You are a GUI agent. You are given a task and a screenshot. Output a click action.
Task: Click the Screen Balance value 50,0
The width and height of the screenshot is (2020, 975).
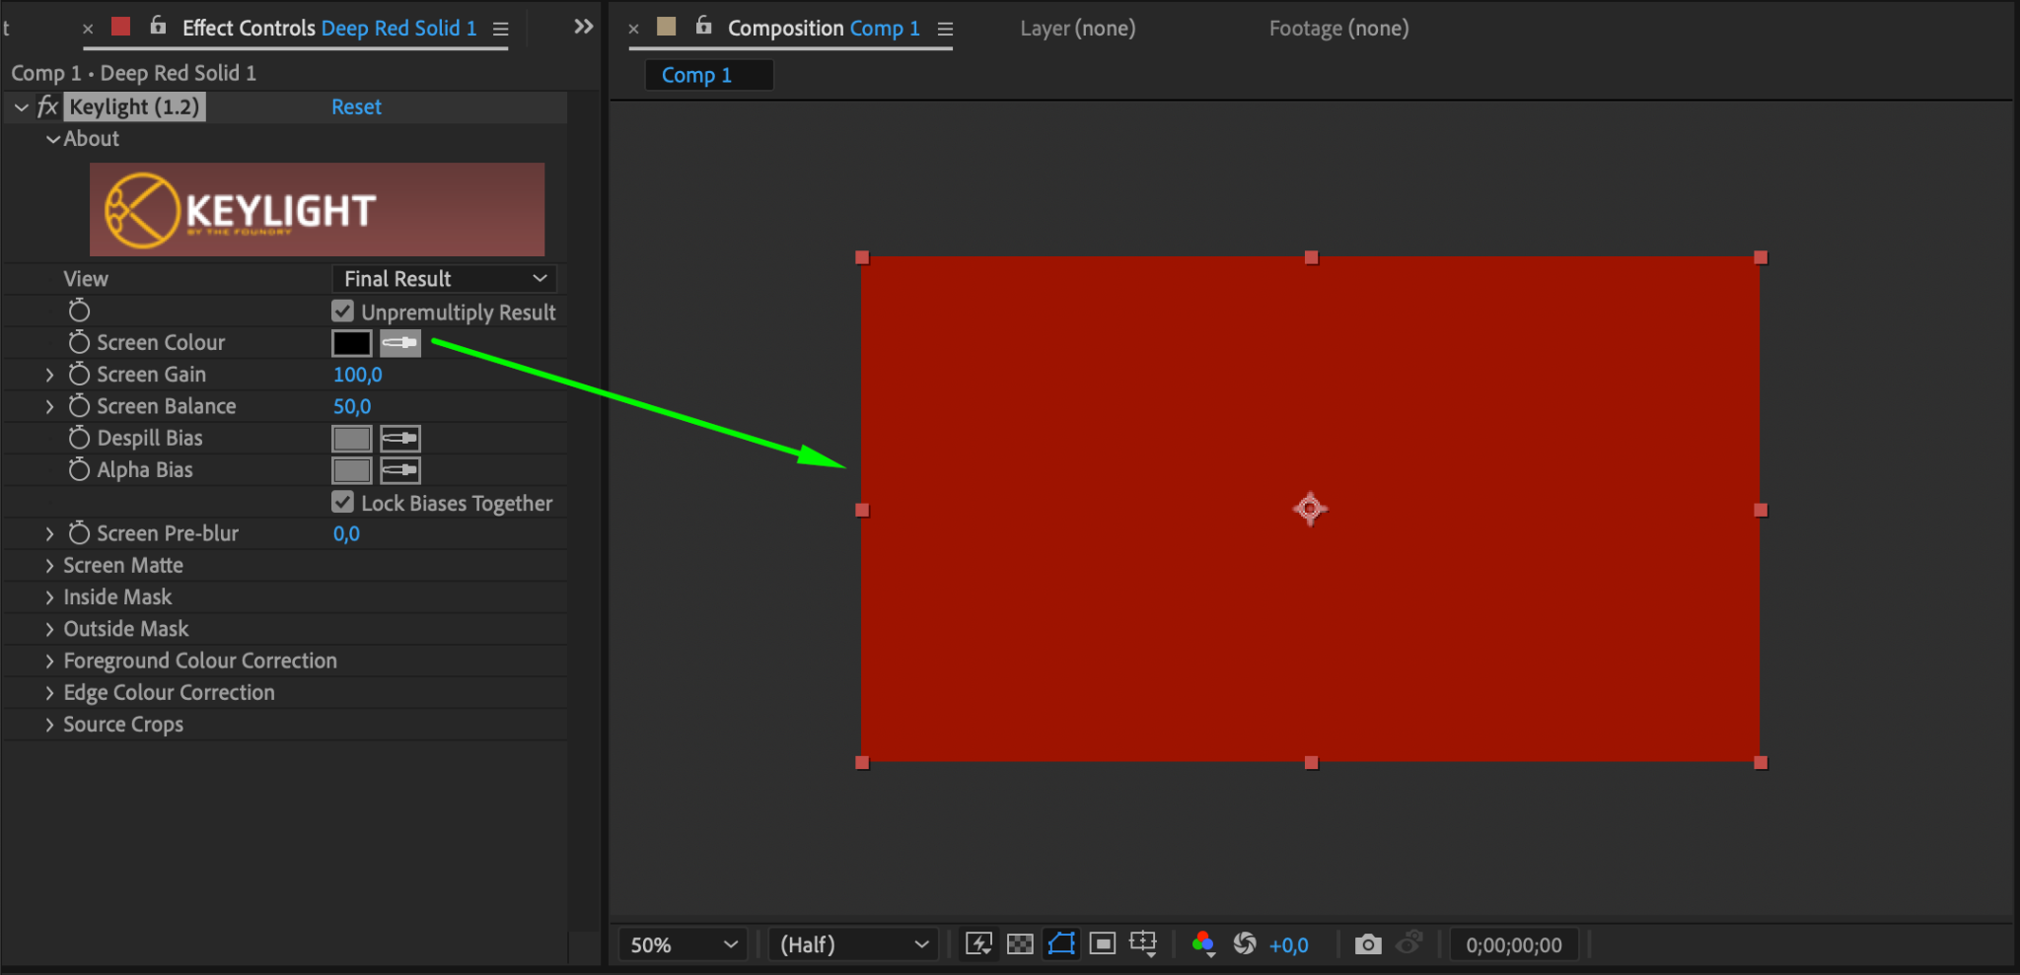(x=352, y=406)
